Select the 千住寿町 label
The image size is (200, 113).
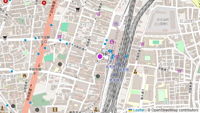click(x=28, y=17)
